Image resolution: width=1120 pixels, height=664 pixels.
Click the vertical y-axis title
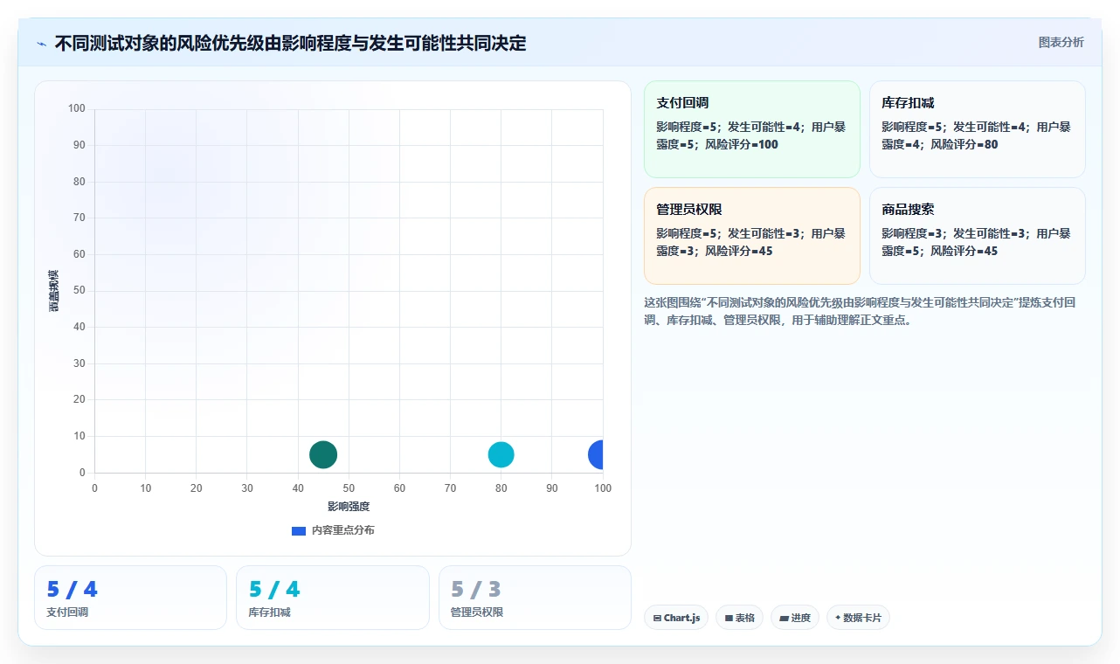pyautogui.click(x=54, y=291)
